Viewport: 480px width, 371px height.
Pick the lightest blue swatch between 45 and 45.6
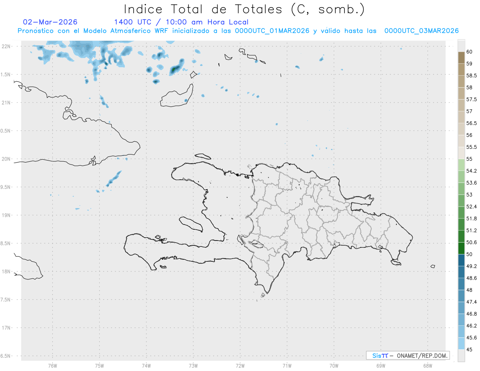(x=461, y=343)
